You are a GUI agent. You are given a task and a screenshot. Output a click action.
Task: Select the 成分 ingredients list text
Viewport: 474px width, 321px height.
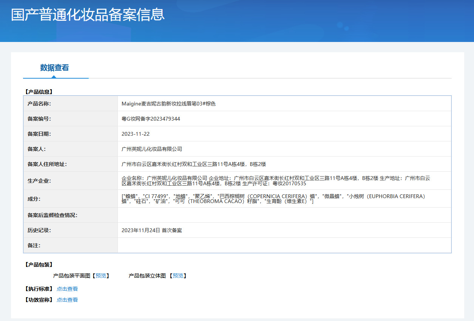coord(273,198)
